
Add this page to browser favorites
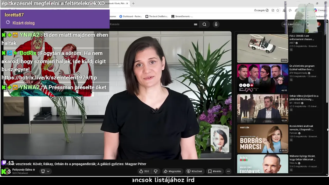tap(278, 10)
